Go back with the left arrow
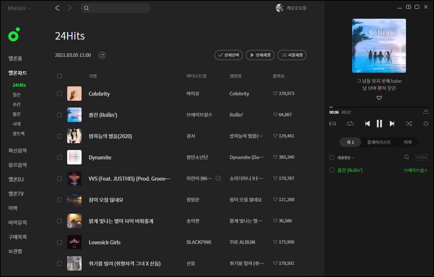This screenshot has width=434, height=277. coord(57,8)
